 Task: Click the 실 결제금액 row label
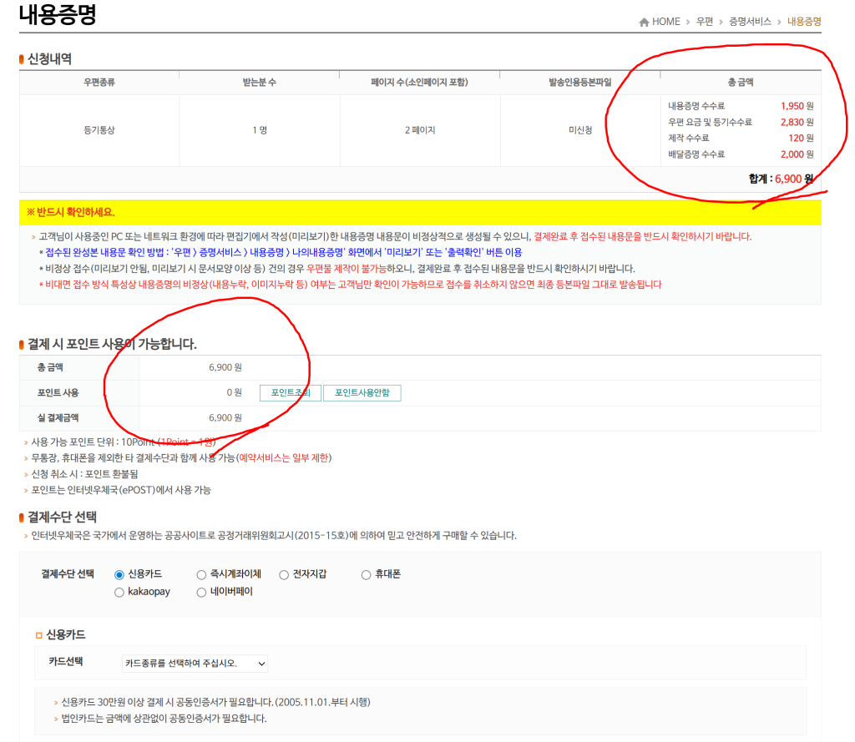[x=58, y=418]
